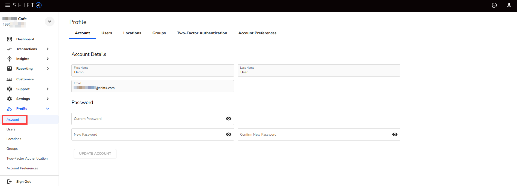
Task: Reveal the Confirm New Password text
Action: click(394, 135)
